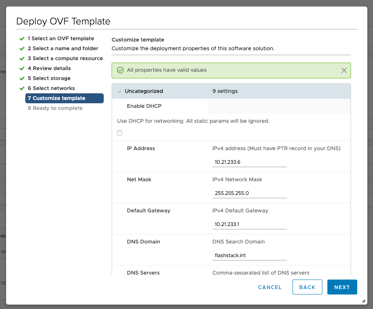Dismiss the valid values notification banner
The image size is (373, 309).
pos(344,71)
